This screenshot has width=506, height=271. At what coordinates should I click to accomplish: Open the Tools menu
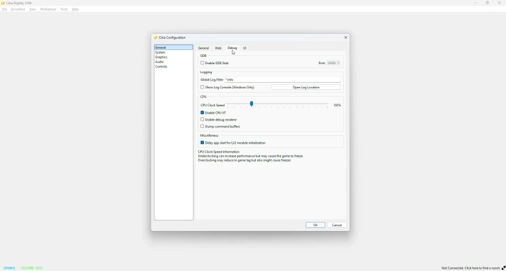[64, 9]
